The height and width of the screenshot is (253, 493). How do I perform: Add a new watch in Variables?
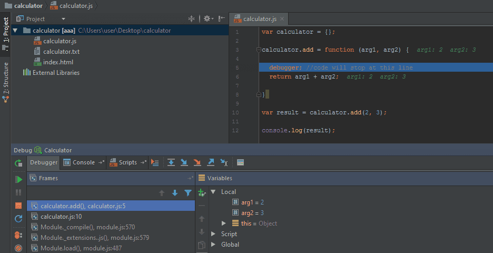[x=202, y=192]
